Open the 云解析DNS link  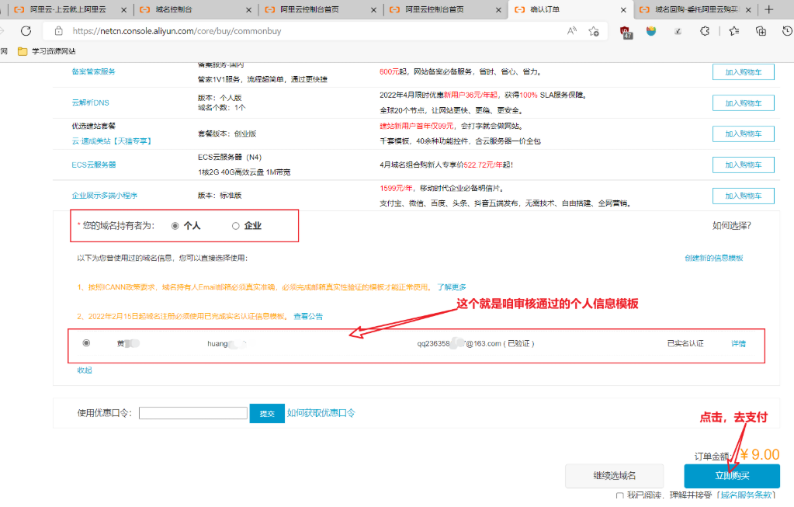point(90,102)
